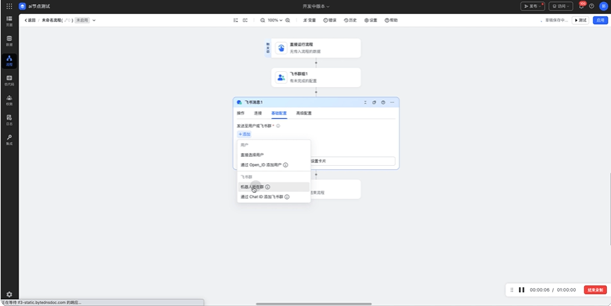This screenshot has width=611, height=306.
Task: Open 错误 in the toolbar
Action: [330, 20]
